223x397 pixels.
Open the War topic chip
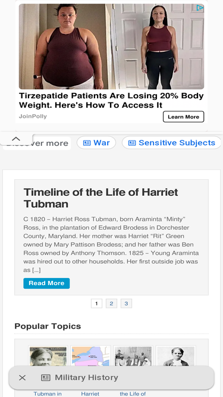coord(96,143)
